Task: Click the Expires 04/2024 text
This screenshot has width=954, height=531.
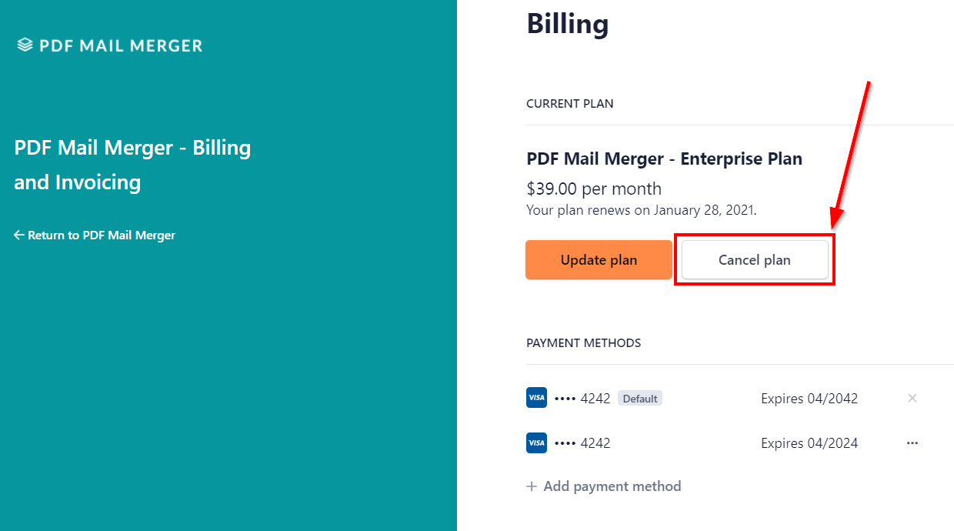Action: coord(809,443)
